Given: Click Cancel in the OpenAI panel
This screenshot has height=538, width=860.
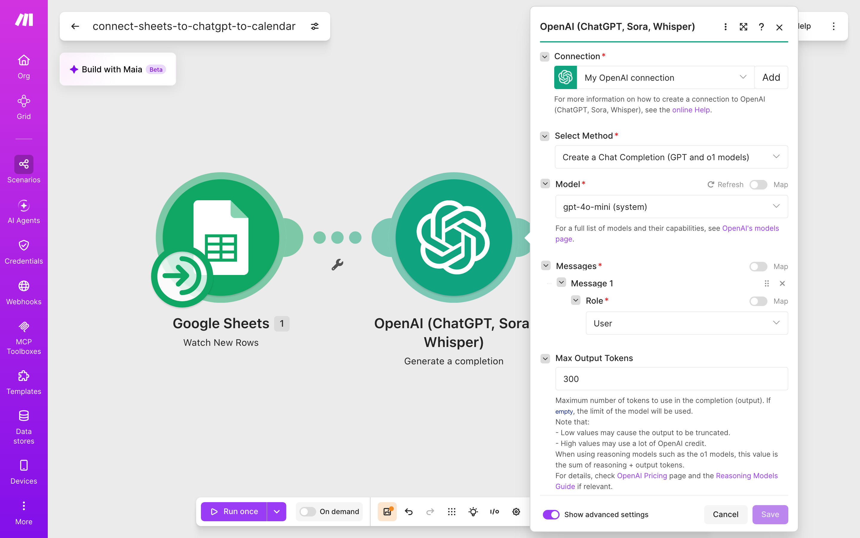Looking at the screenshot, I should click(725, 514).
